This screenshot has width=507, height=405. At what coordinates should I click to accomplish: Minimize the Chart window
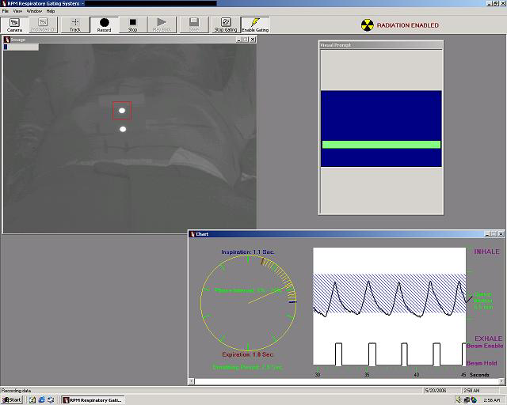[488, 234]
